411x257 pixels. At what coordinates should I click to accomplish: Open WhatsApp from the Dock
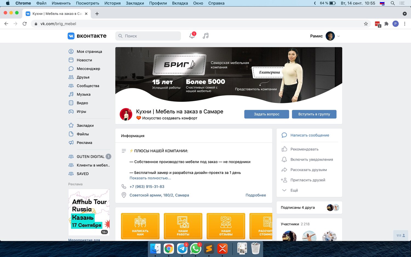pyautogui.click(x=196, y=249)
